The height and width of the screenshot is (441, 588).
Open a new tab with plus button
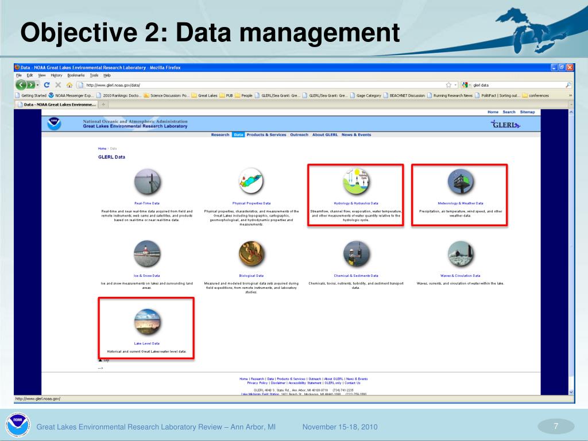[x=103, y=105]
